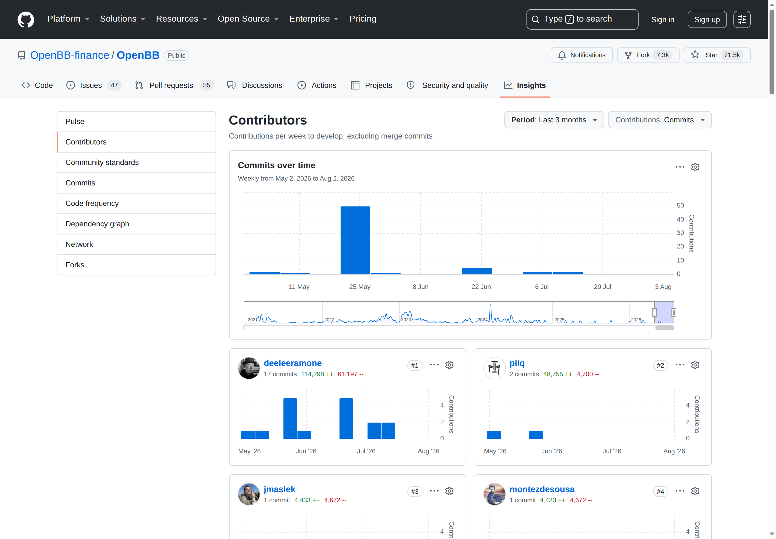
Task: Open the settings gear on montezdesousa's card
Action: coord(695,491)
